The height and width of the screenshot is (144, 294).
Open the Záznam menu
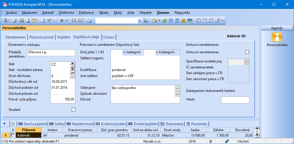pyautogui.click(x=163, y=13)
